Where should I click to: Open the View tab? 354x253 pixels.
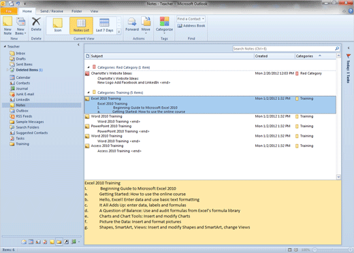coord(94,11)
